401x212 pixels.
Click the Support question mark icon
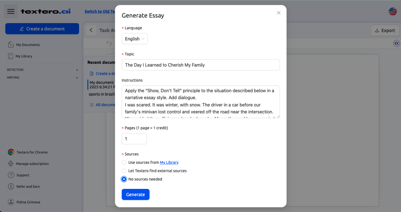coord(11,175)
